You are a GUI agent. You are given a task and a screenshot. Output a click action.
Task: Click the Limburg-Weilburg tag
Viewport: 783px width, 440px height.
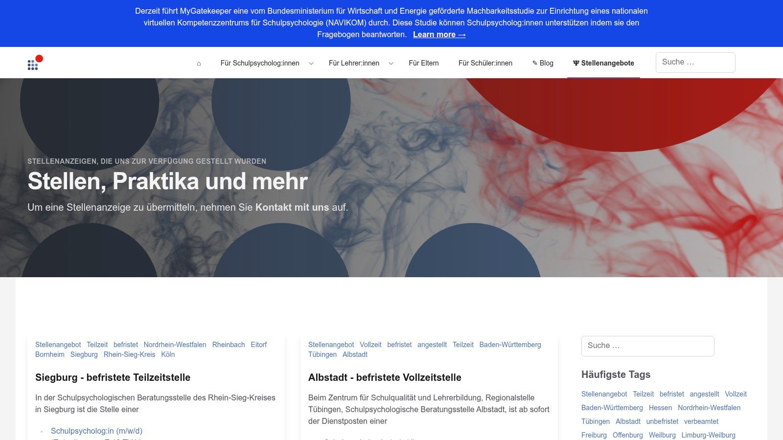(x=708, y=435)
